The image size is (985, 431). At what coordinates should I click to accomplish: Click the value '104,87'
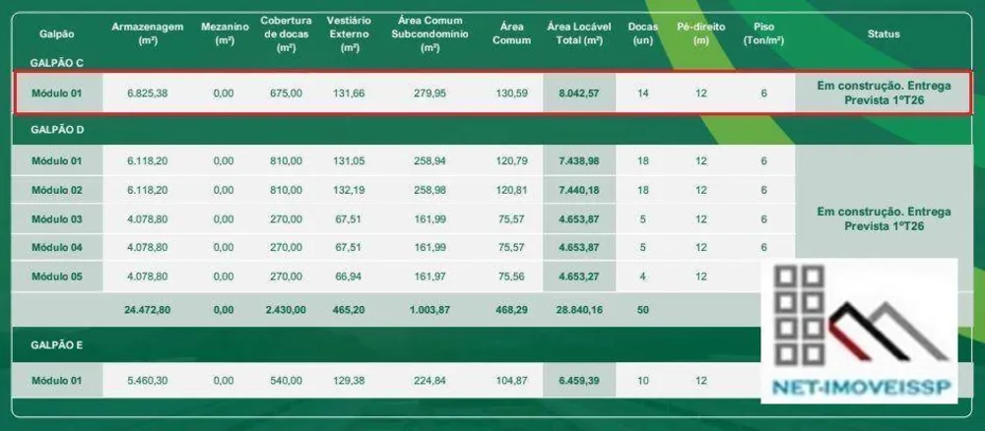point(512,381)
